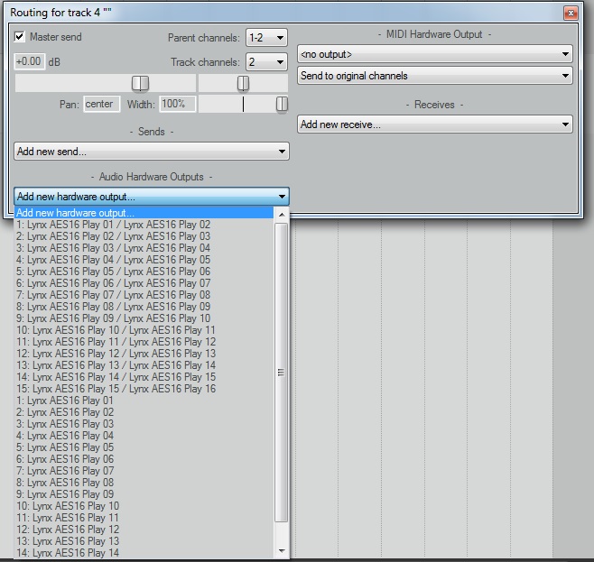Pick mono output 11: Lynx AES16 Play 11
Screen dimensions: 594x562
(144, 518)
